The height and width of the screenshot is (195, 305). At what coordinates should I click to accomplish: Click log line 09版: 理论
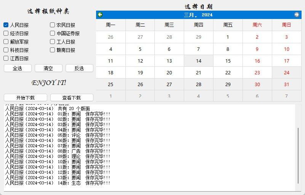tap(58, 156)
